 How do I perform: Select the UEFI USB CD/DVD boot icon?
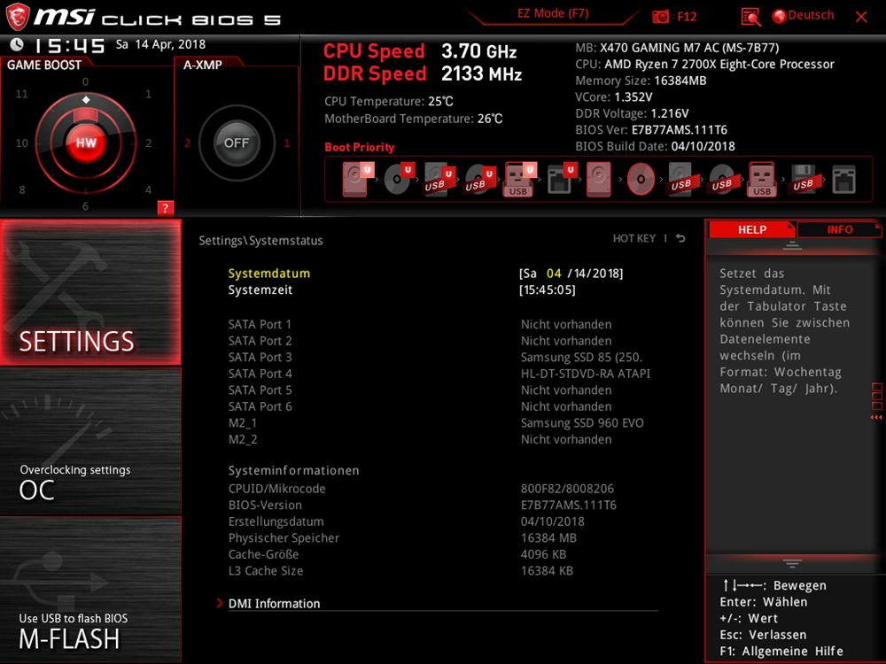pos(479,179)
